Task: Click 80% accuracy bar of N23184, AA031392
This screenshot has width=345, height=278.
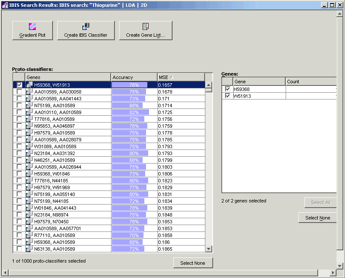Action: pos(130,153)
